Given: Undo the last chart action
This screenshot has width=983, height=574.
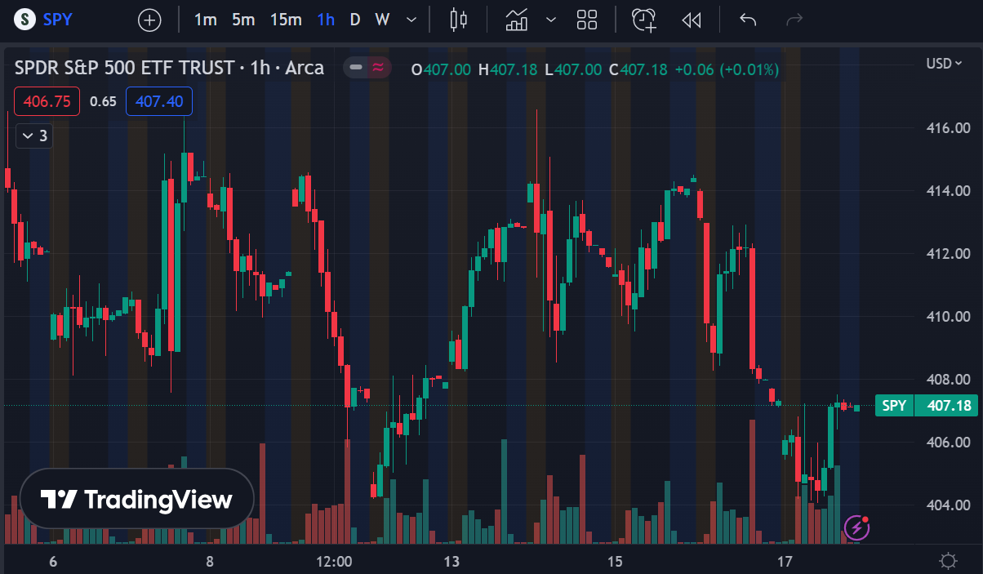Looking at the screenshot, I should coord(748,20).
